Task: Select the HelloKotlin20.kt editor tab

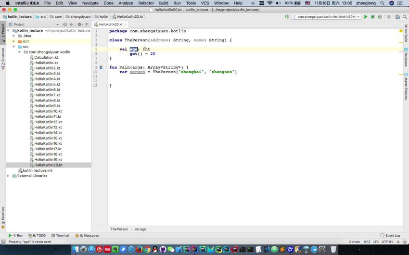Action: pyautogui.click(x=111, y=24)
